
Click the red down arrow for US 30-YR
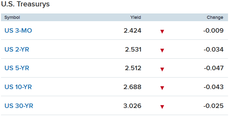[x=162, y=107]
